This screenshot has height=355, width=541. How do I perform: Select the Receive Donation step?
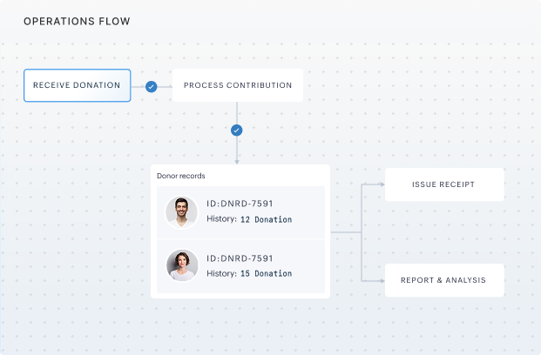tap(78, 85)
